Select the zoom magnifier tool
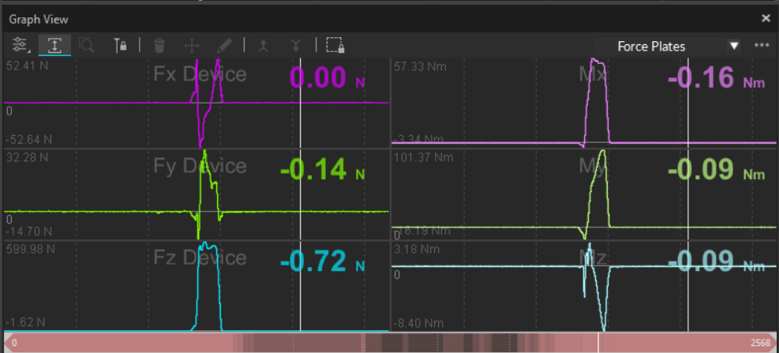Screen dimensions: 779x353 pos(87,46)
